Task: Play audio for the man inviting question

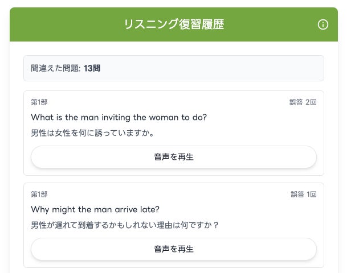Action: [x=173, y=157]
